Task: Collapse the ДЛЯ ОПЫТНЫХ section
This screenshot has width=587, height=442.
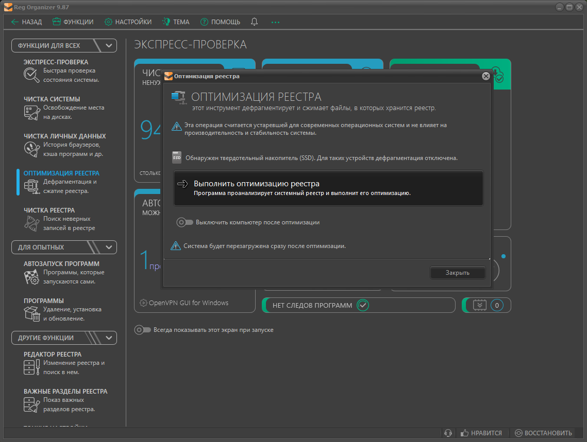Action: tap(109, 247)
